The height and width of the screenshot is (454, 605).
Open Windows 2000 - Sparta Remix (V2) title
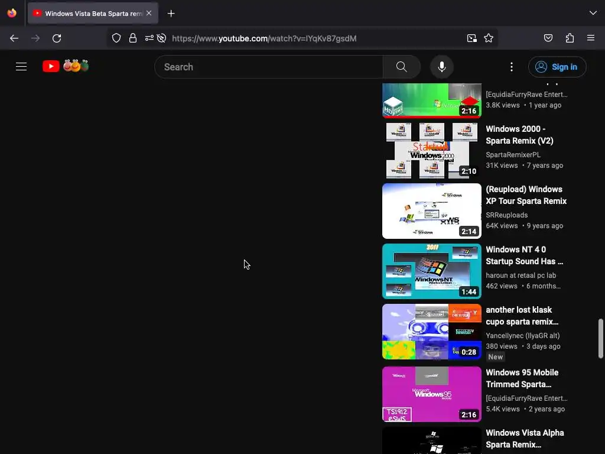pos(519,135)
